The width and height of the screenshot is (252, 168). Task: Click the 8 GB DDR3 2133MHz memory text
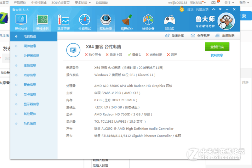coord(116,100)
